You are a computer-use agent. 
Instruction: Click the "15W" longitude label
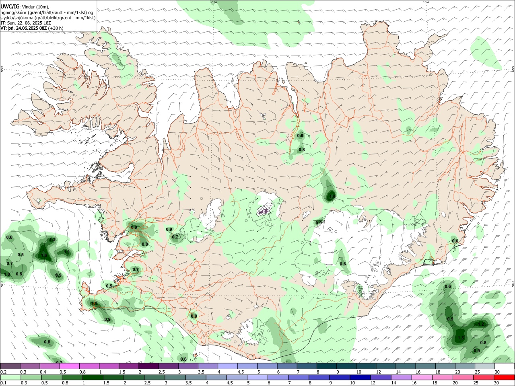pyautogui.click(x=426, y=2)
